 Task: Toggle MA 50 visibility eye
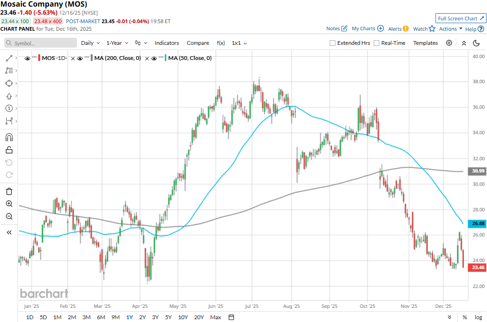[154, 59]
